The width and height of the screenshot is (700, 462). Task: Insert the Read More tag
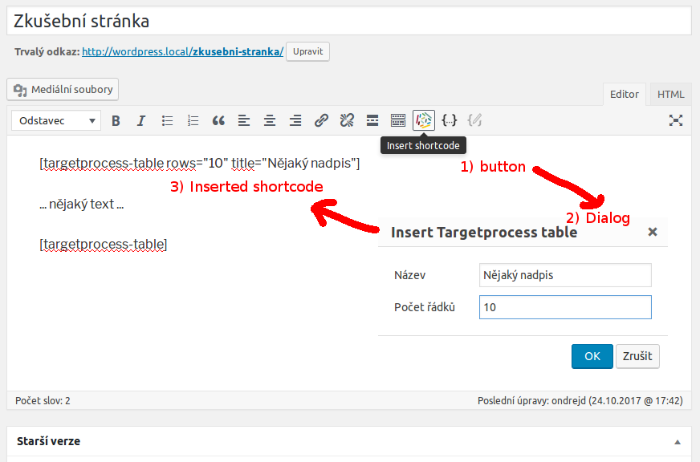pos(372,120)
